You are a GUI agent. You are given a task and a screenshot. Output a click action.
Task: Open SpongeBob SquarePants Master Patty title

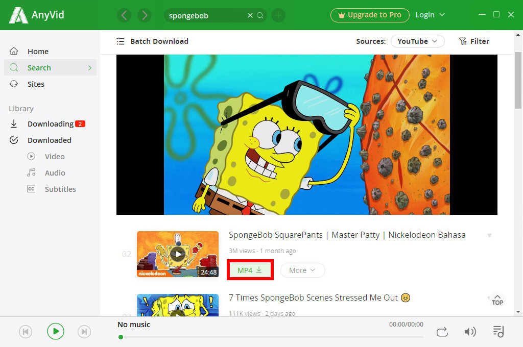coord(347,235)
